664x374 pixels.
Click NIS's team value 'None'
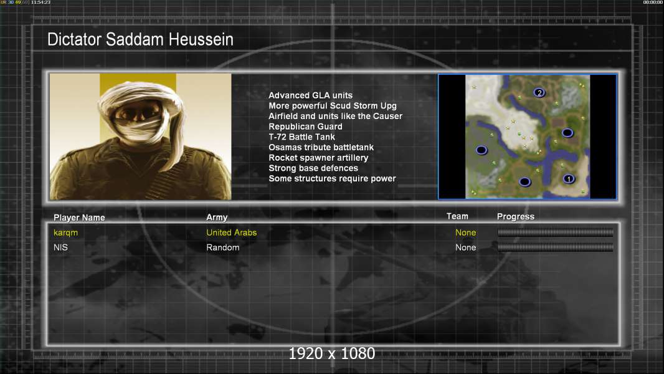(465, 247)
